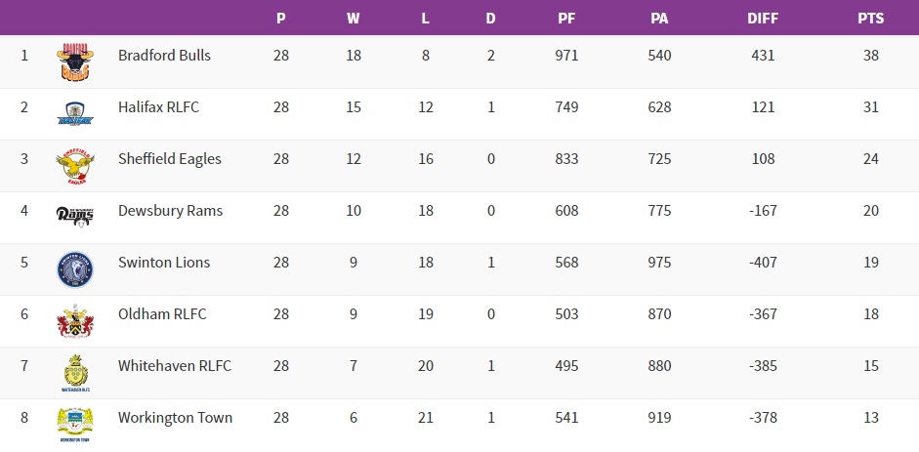Screen dimensions: 919x452
Task: Click Swinton Lions' difference value -407
Action: pos(763,263)
